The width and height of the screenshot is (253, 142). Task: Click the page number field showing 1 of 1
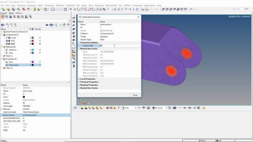pos(244,9)
